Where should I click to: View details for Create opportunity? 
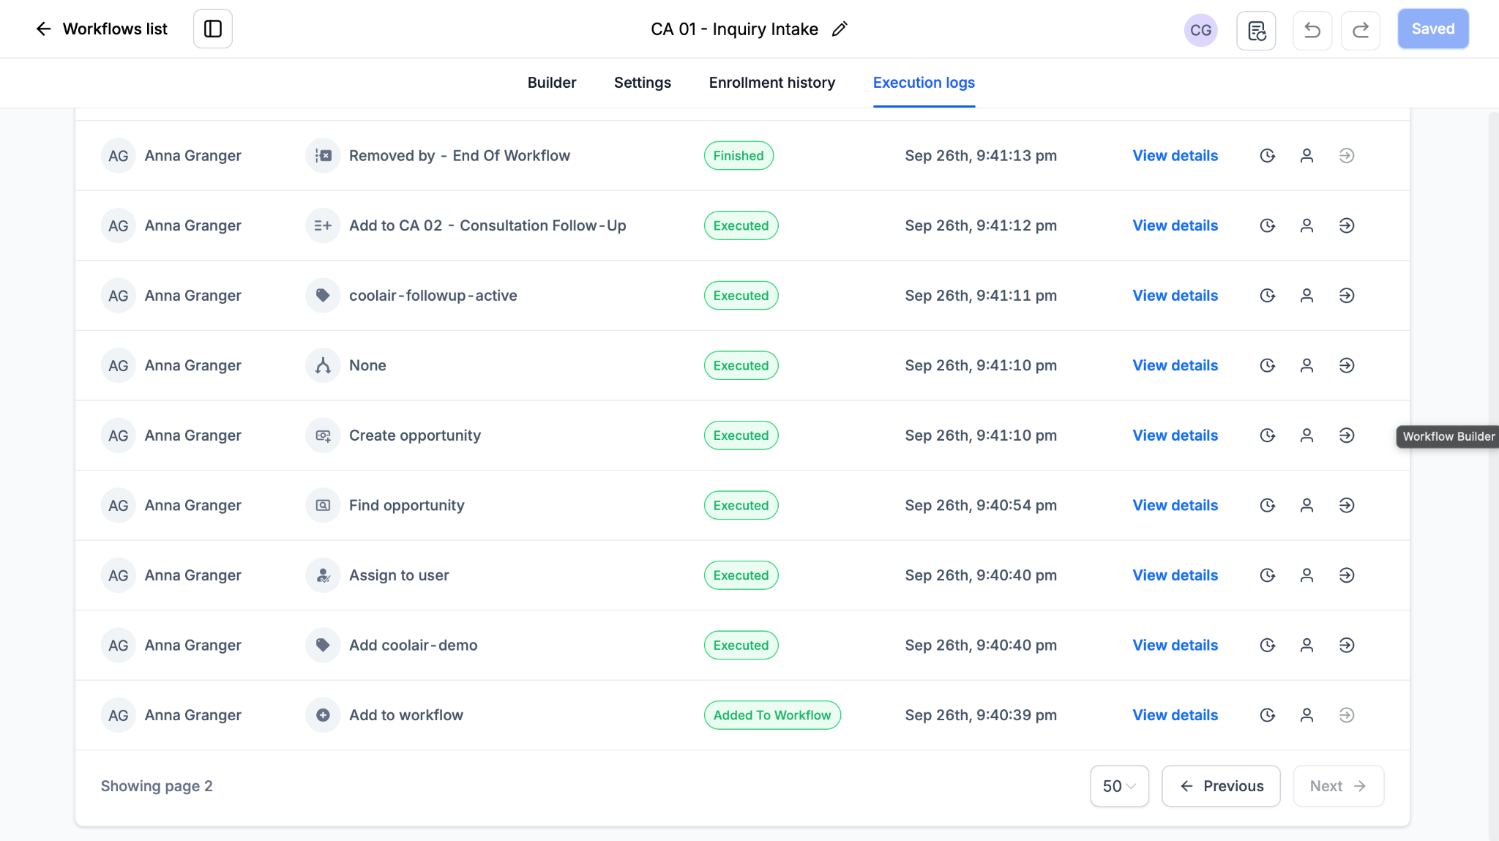point(1175,436)
